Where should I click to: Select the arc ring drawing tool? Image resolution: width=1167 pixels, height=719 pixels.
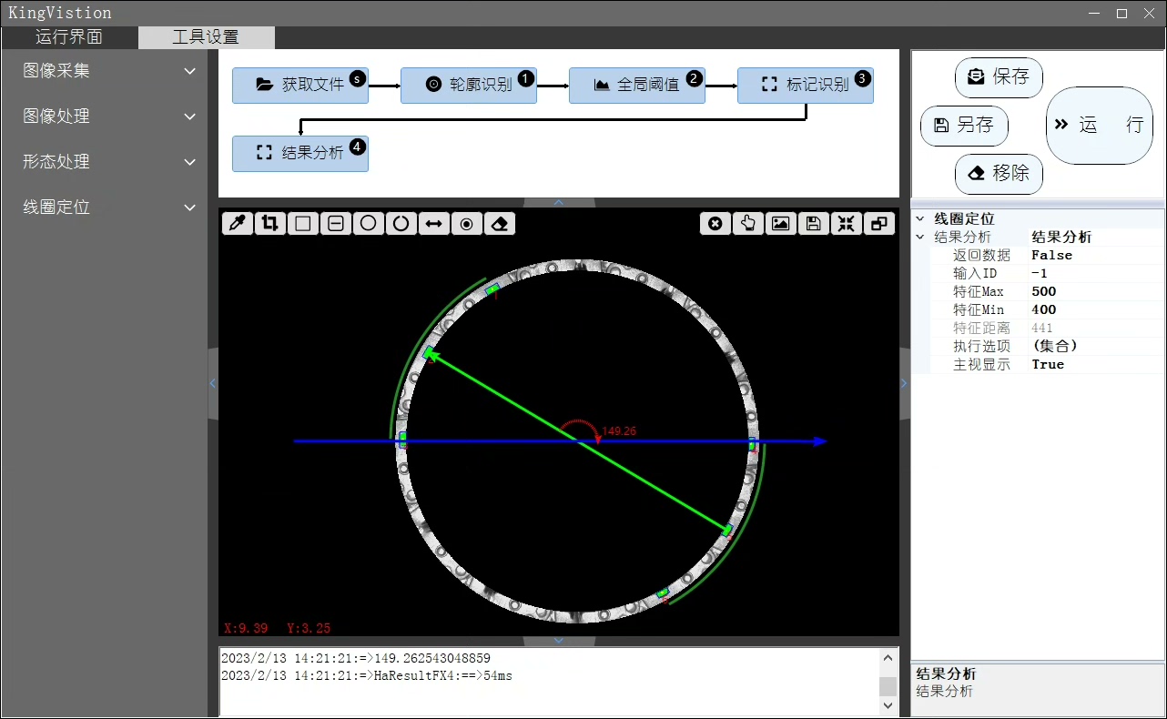pyautogui.click(x=401, y=223)
